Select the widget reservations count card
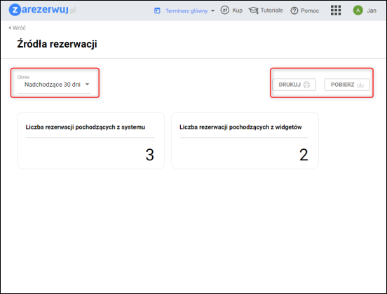Viewport: 387px width, 294px height. 245,141
